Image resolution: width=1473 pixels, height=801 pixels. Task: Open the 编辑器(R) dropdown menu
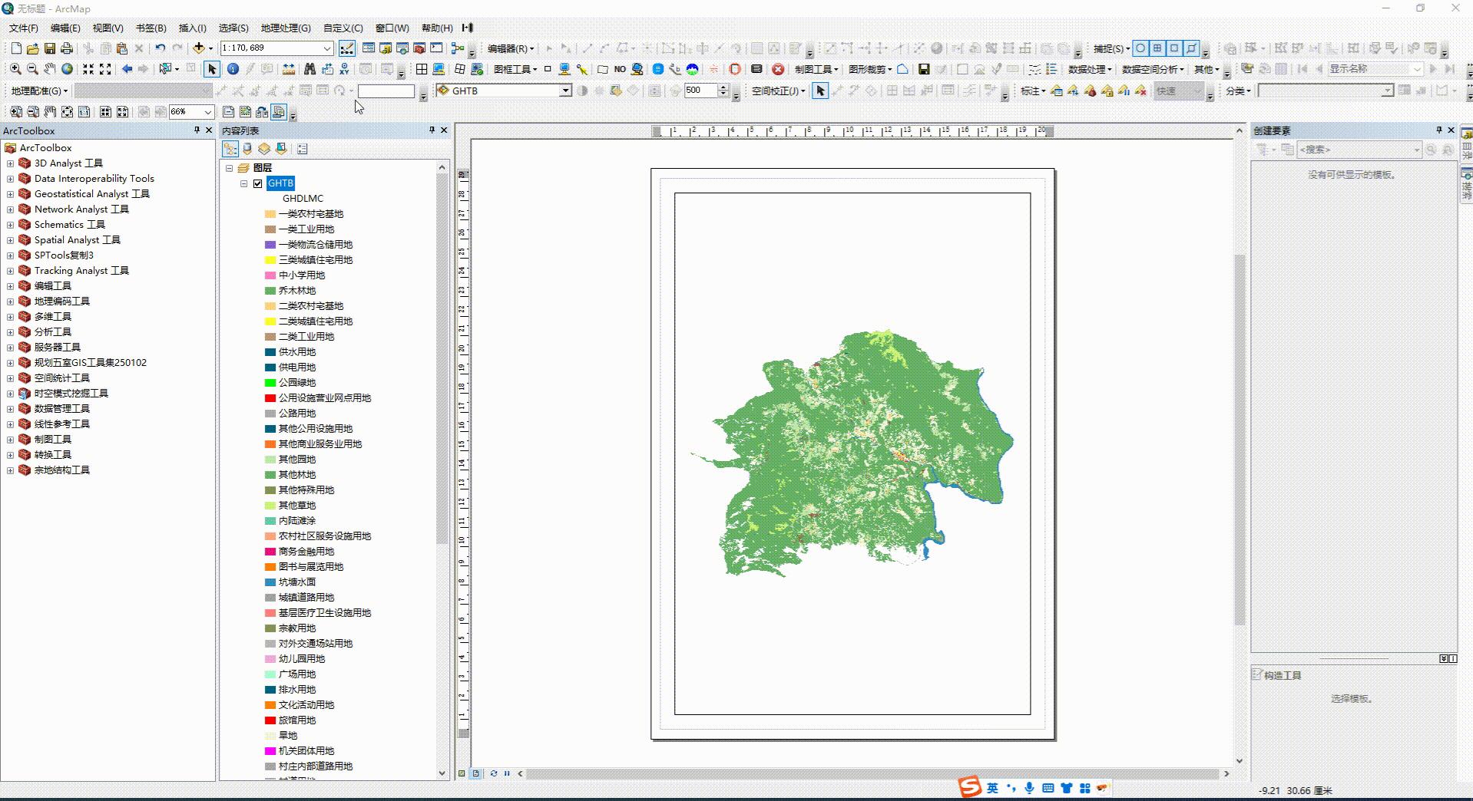pyautogui.click(x=507, y=48)
